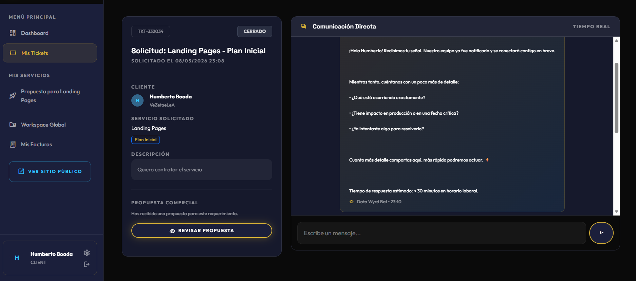Focus the Escribe un mensaje input
The width and height of the screenshot is (636, 281).
coord(442,233)
